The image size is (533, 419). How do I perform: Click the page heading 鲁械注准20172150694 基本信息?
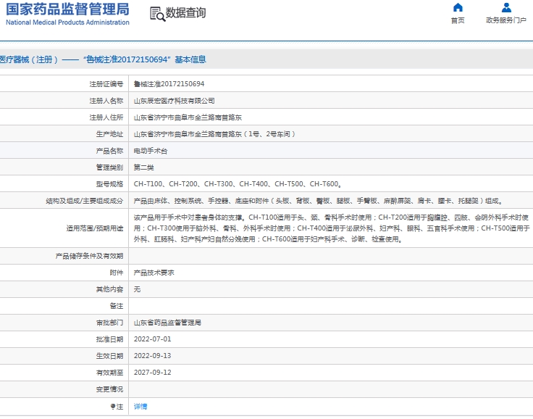(x=145, y=59)
